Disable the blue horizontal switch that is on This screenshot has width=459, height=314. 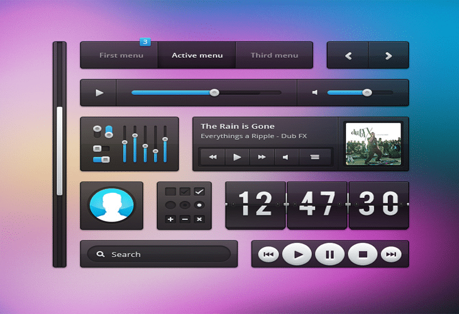[101, 160]
